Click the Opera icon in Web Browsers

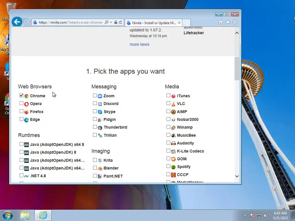(27, 104)
